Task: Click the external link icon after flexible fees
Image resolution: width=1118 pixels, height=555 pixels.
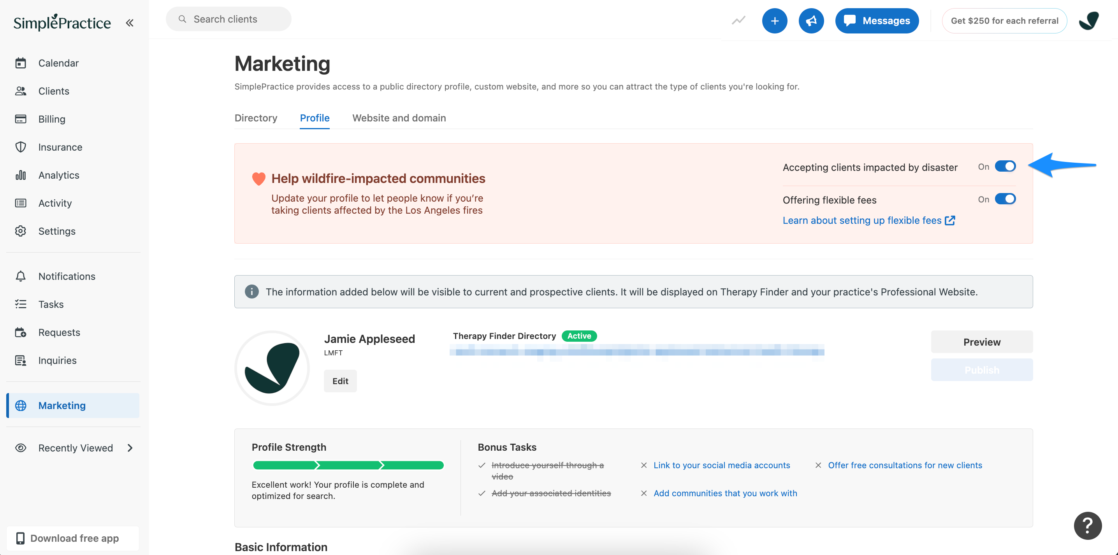Action: tap(950, 220)
